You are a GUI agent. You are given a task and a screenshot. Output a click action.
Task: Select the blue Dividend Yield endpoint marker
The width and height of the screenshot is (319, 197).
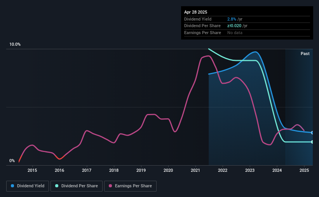[312, 133]
